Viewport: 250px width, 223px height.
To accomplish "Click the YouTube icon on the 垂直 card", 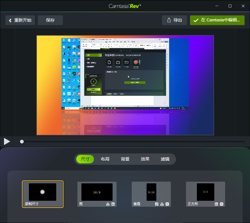I will pos(162,204).
